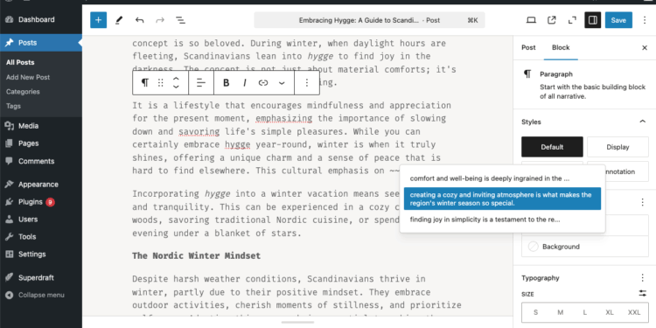The height and width of the screenshot is (328, 656).
Task: Close the settings sidebar
Action: [645, 48]
